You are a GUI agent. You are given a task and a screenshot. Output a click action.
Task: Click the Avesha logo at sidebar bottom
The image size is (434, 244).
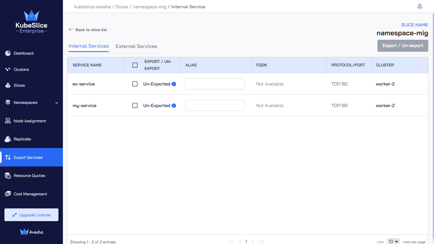31,232
